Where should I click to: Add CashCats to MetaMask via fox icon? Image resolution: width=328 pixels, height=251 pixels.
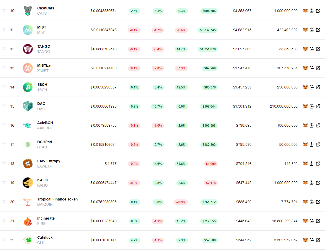click(x=305, y=11)
